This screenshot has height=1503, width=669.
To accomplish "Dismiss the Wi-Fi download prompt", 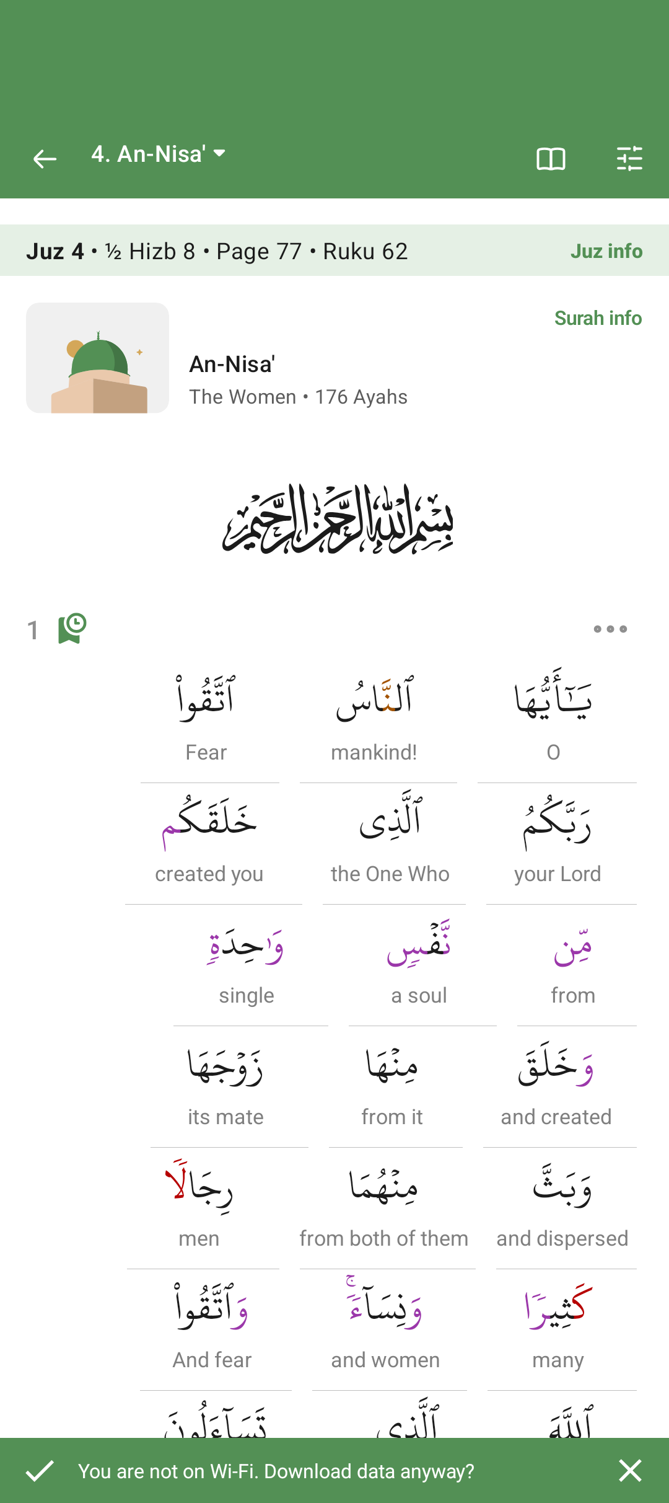I will coord(630,1471).
